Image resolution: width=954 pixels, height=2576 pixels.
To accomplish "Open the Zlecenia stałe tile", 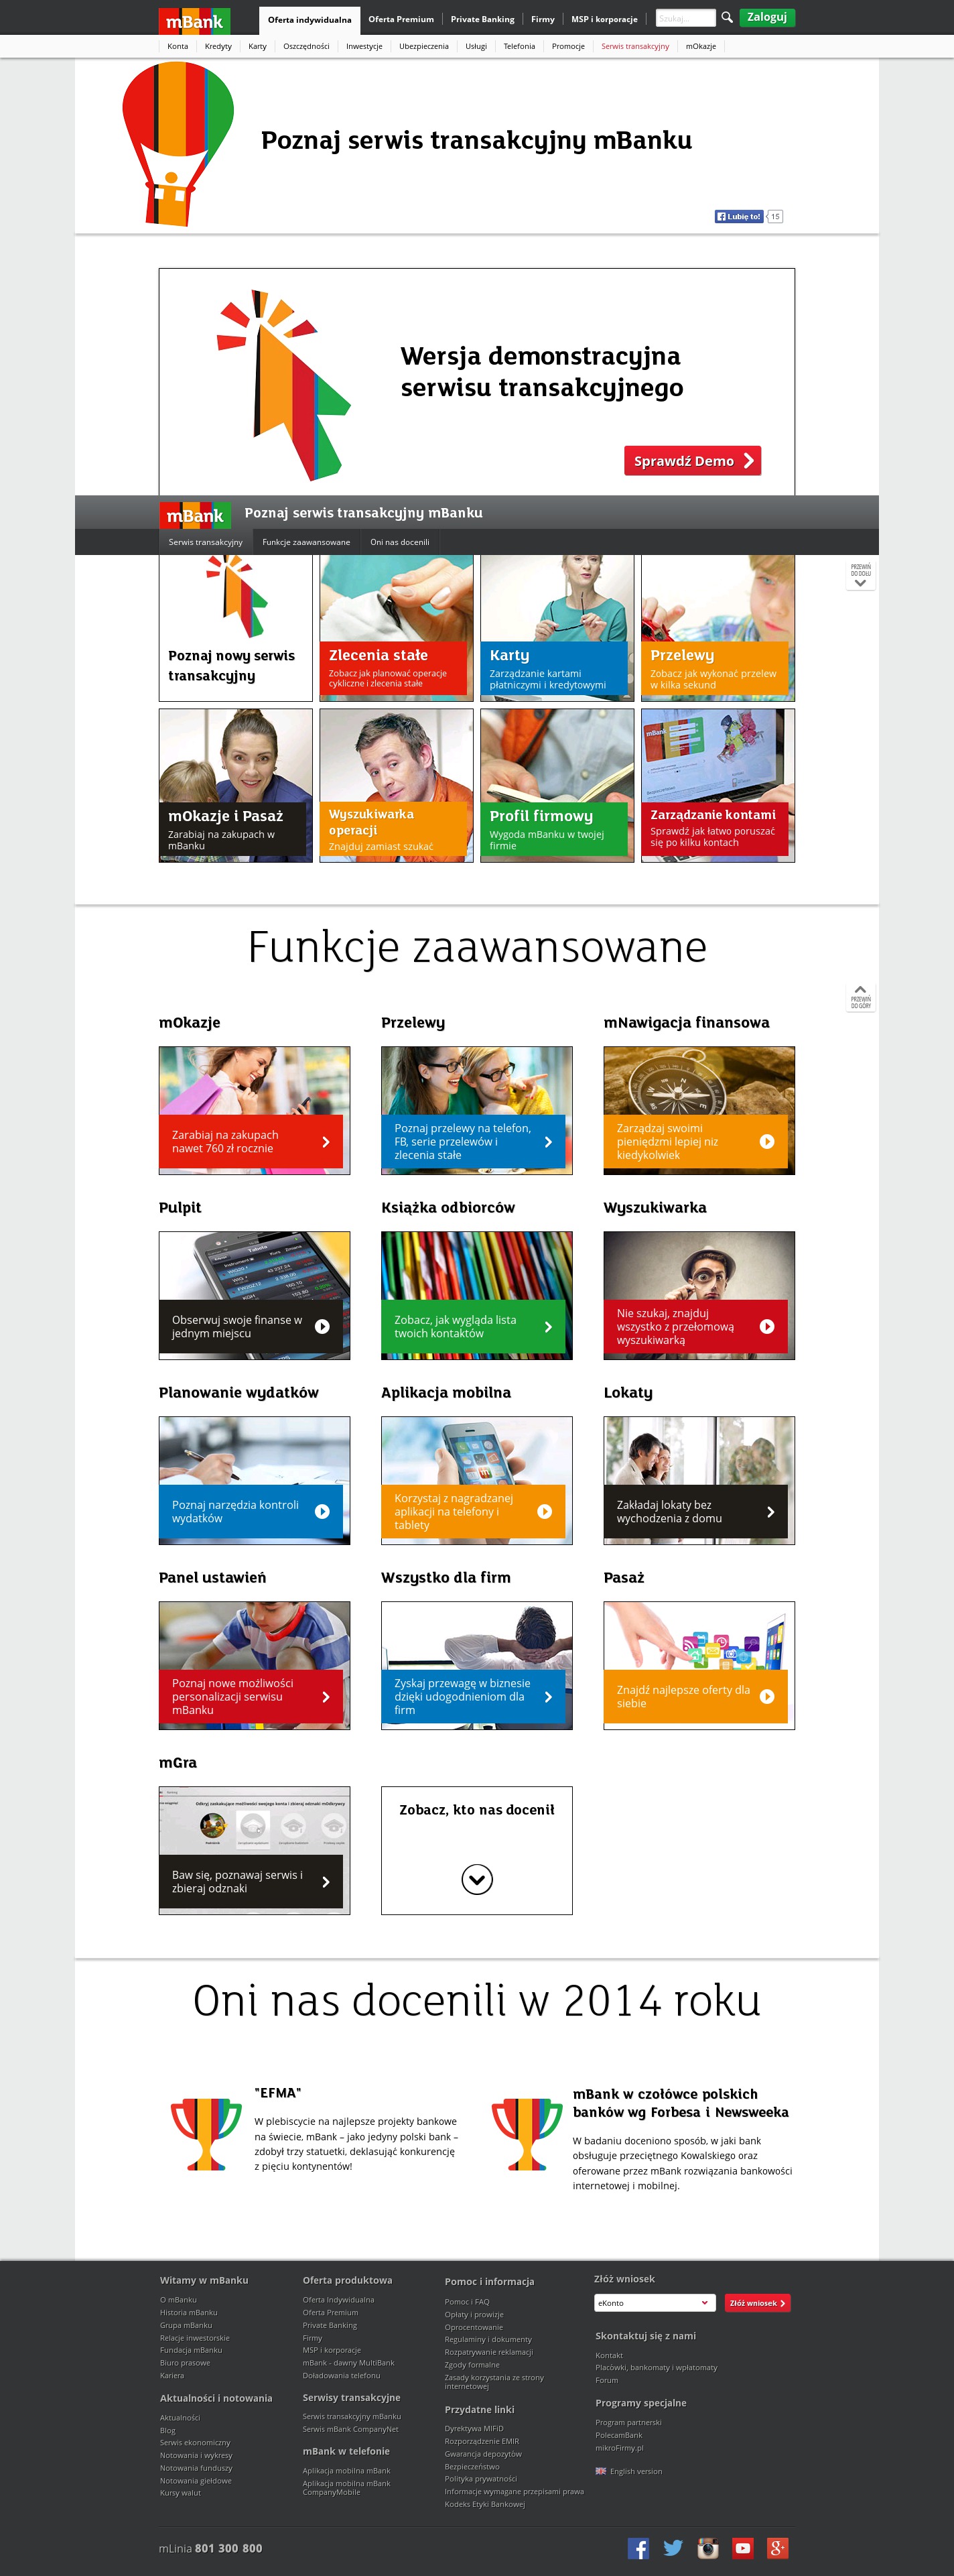I will (x=397, y=628).
